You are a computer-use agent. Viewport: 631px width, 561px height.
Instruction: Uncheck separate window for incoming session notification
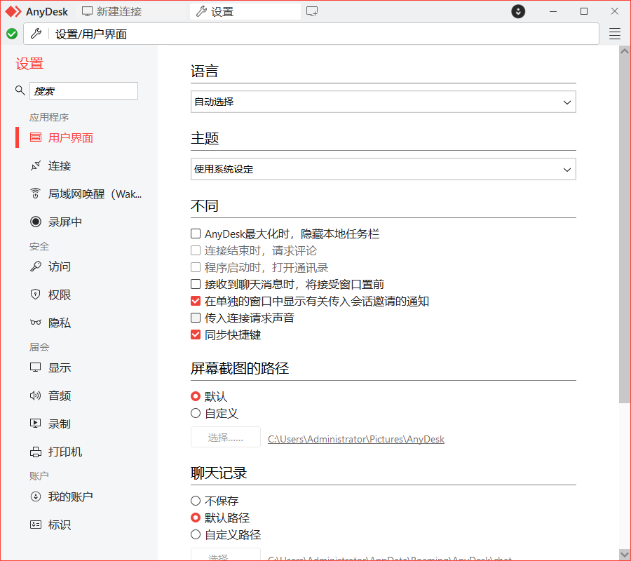(x=196, y=301)
